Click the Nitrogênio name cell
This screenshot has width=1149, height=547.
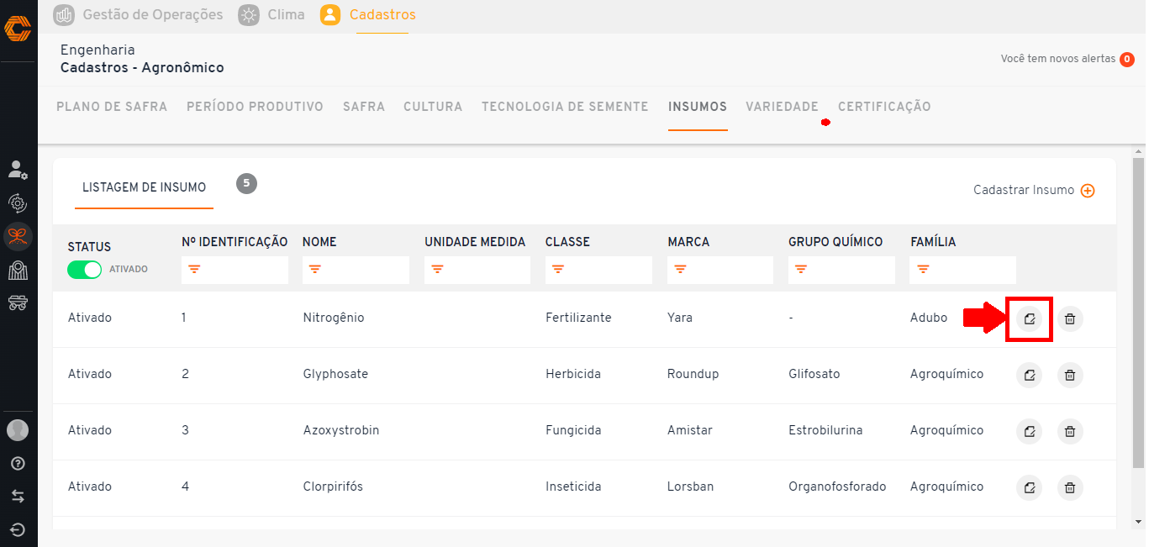tap(334, 318)
